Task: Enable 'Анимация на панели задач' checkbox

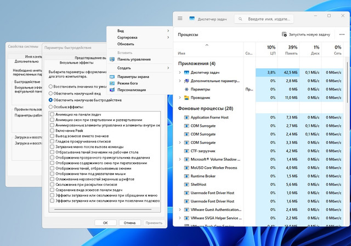Action: (x=52, y=114)
